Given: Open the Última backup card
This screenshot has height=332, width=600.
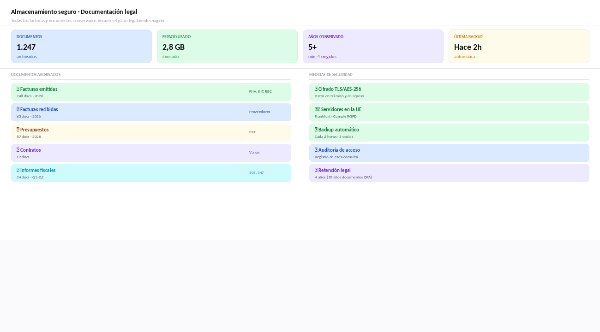Looking at the screenshot, I should pos(519,46).
